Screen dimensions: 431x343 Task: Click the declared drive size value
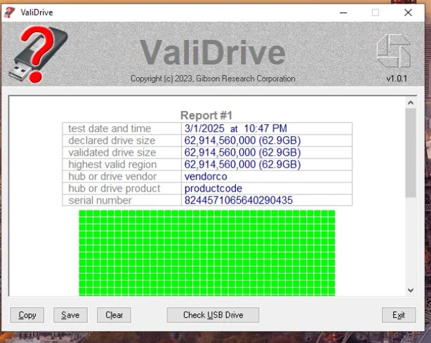point(242,140)
